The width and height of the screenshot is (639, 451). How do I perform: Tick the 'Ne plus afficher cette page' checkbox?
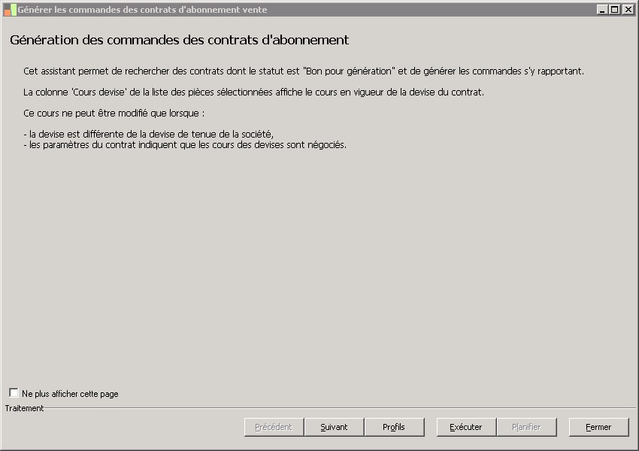click(x=14, y=393)
